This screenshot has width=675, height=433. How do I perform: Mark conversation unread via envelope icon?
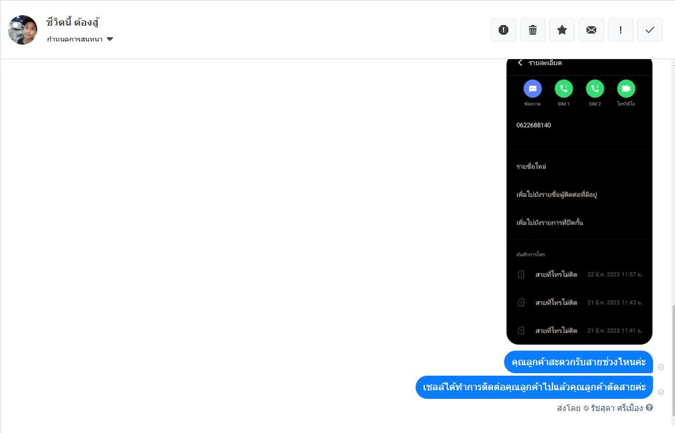click(x=591, y=30)
